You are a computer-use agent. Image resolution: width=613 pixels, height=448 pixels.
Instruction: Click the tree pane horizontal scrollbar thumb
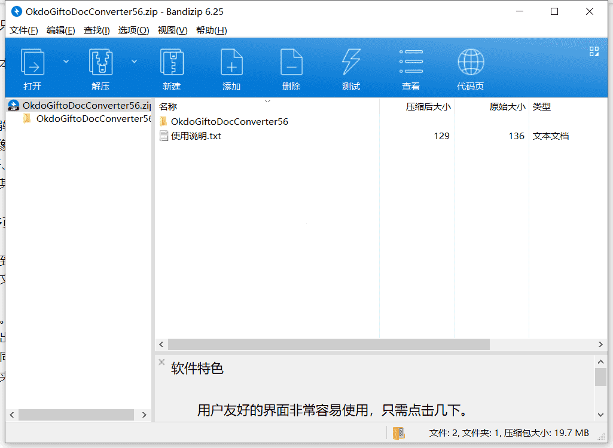pyautogui.click(x=76, y=415)
